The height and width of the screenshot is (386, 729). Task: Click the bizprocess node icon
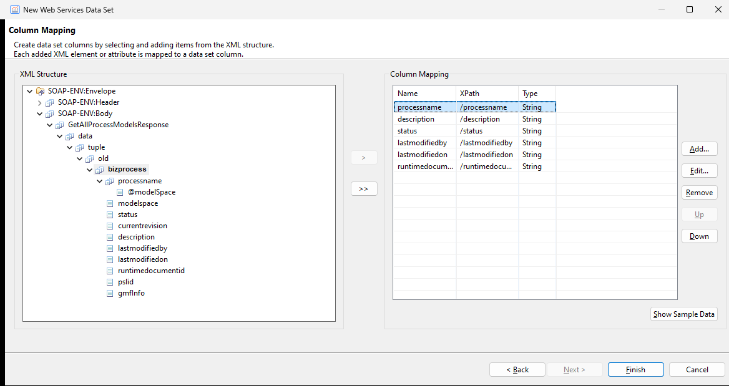click(x=99, y=170)
